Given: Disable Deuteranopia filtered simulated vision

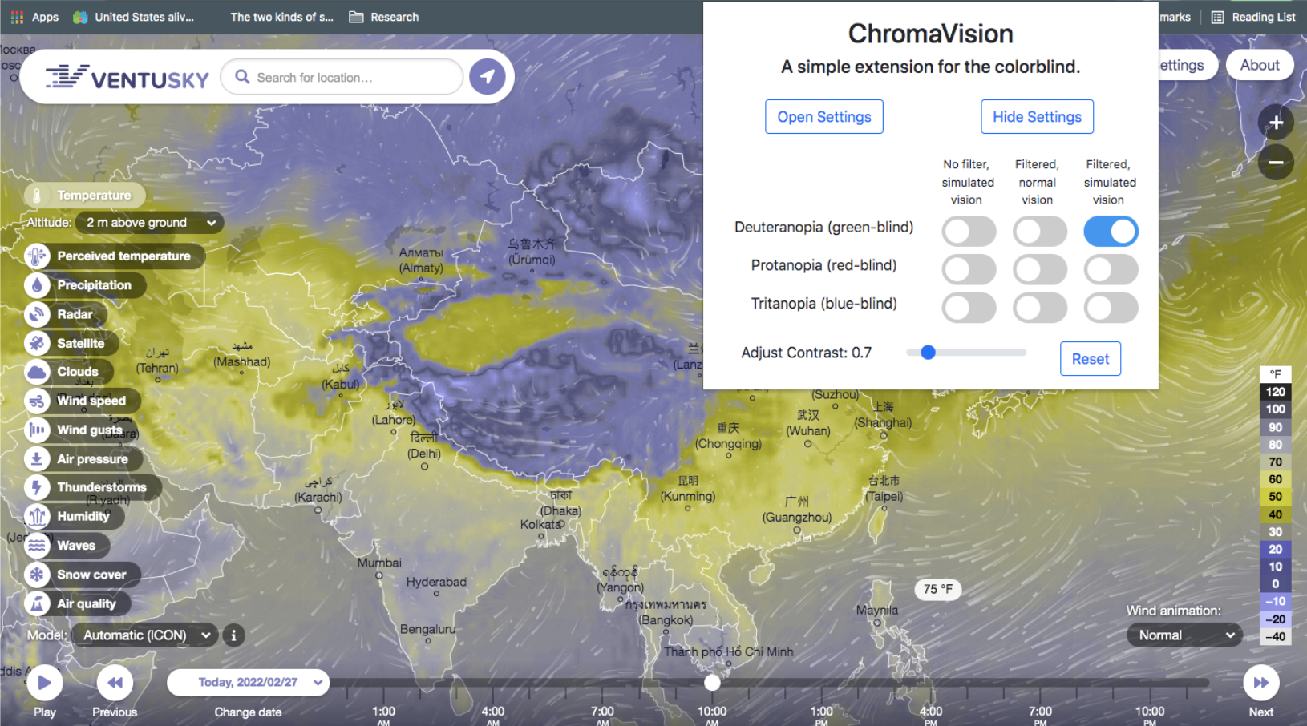Looking at the screenshot, I should [x=1111, y=232].
